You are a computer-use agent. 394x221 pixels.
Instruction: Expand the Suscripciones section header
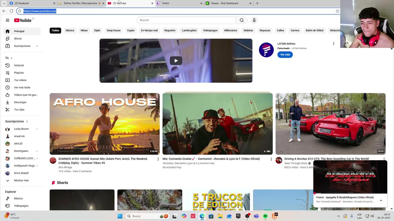16,122
